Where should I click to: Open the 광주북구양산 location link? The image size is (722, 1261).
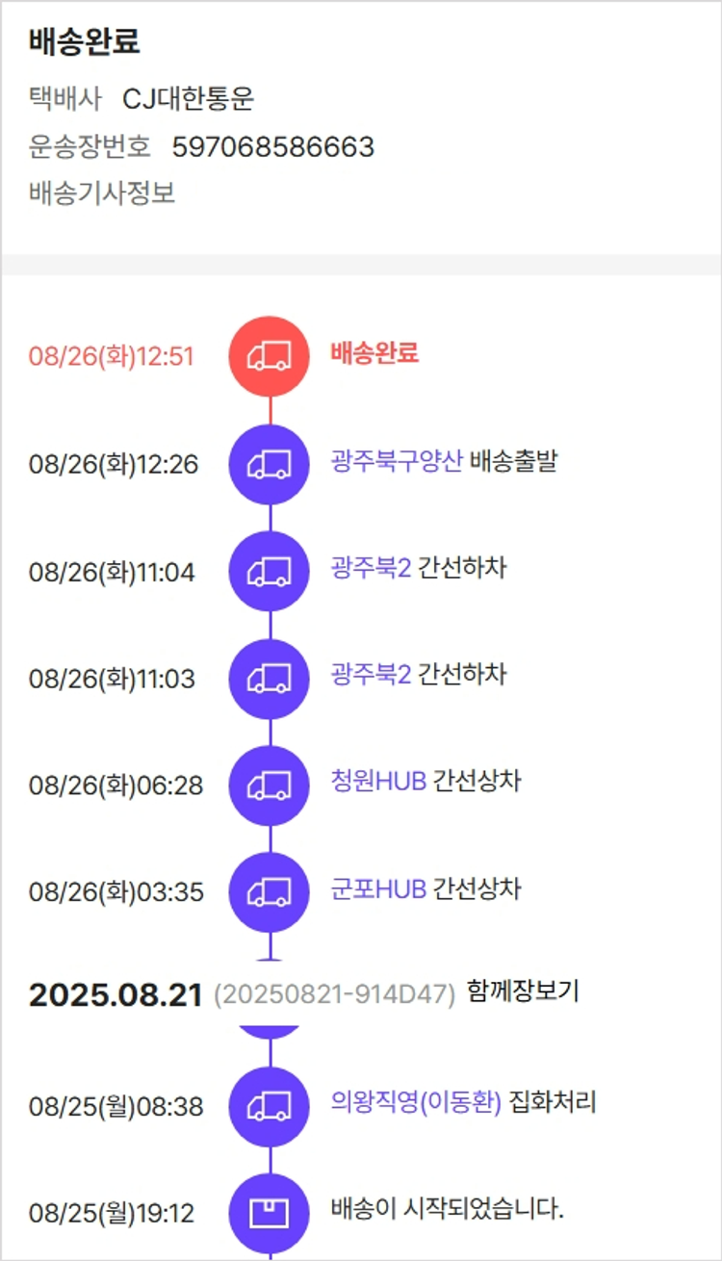coord(397,462)
